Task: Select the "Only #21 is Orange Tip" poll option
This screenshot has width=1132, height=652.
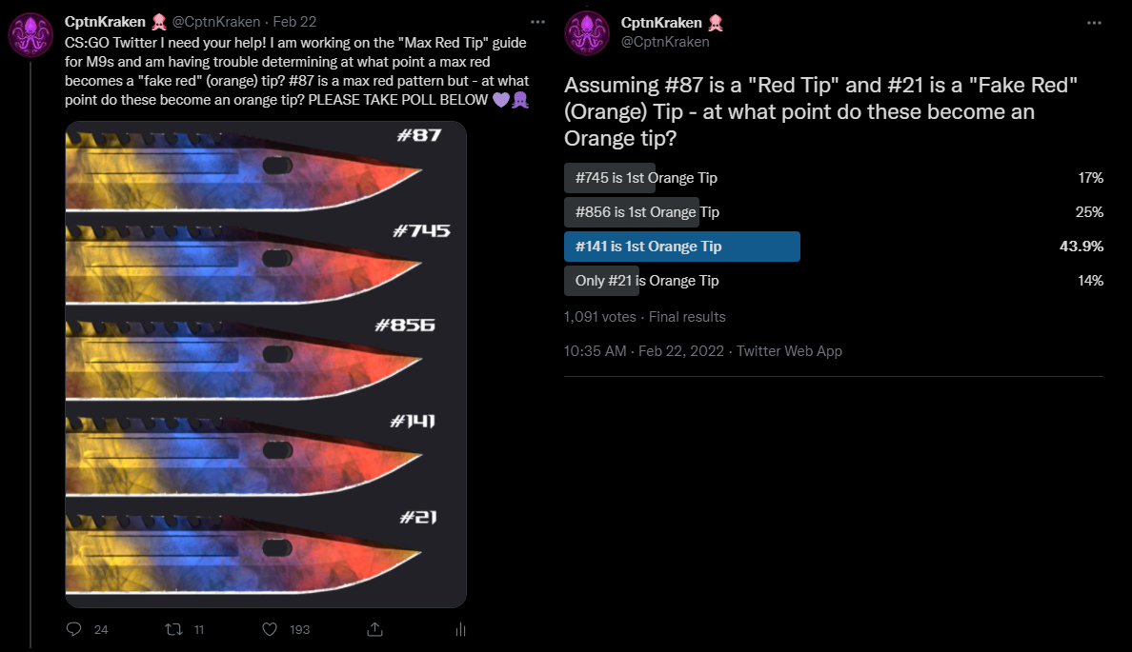Action: pos(646,281)
